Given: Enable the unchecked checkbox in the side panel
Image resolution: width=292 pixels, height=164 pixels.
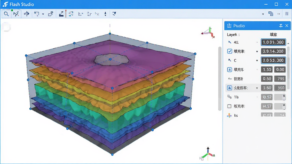Looking at the screenshot, I should pyautogui.click(x=230, y=106).
